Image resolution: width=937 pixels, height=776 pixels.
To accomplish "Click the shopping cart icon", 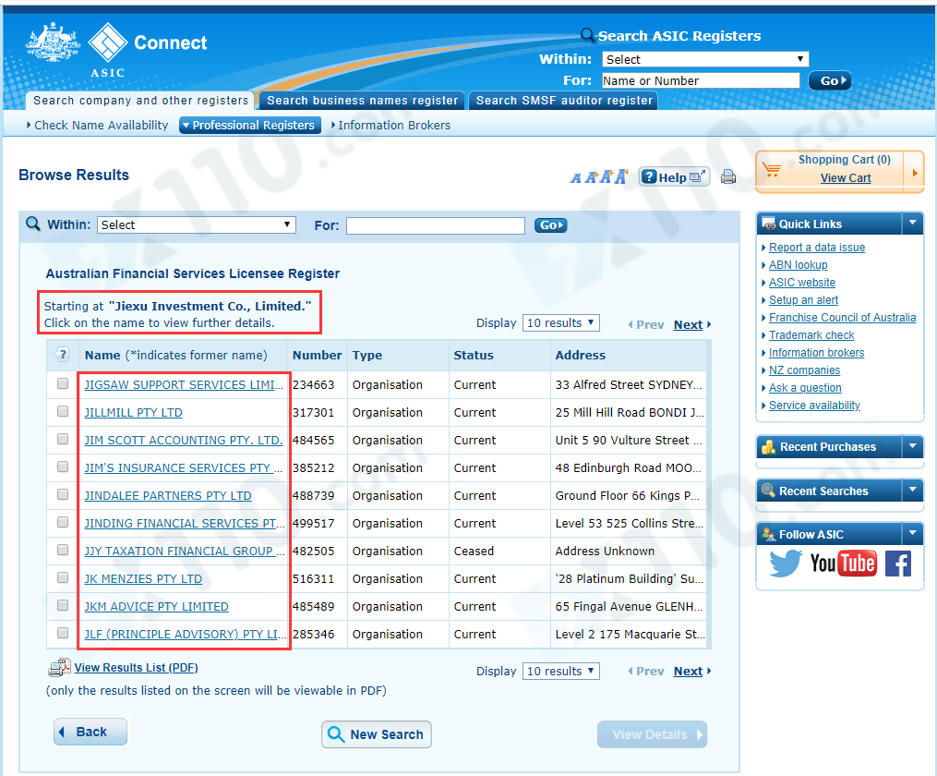I will 772,170.
